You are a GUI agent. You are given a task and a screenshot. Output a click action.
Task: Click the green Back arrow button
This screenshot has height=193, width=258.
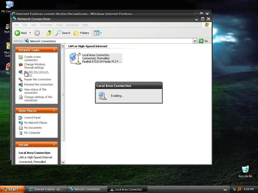[x=17, y=33]
